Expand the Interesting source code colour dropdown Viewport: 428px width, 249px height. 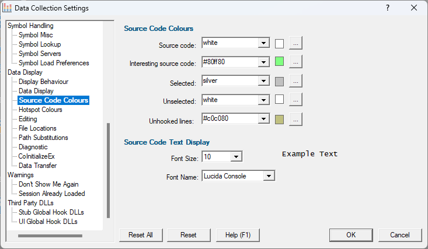(263, 62)
